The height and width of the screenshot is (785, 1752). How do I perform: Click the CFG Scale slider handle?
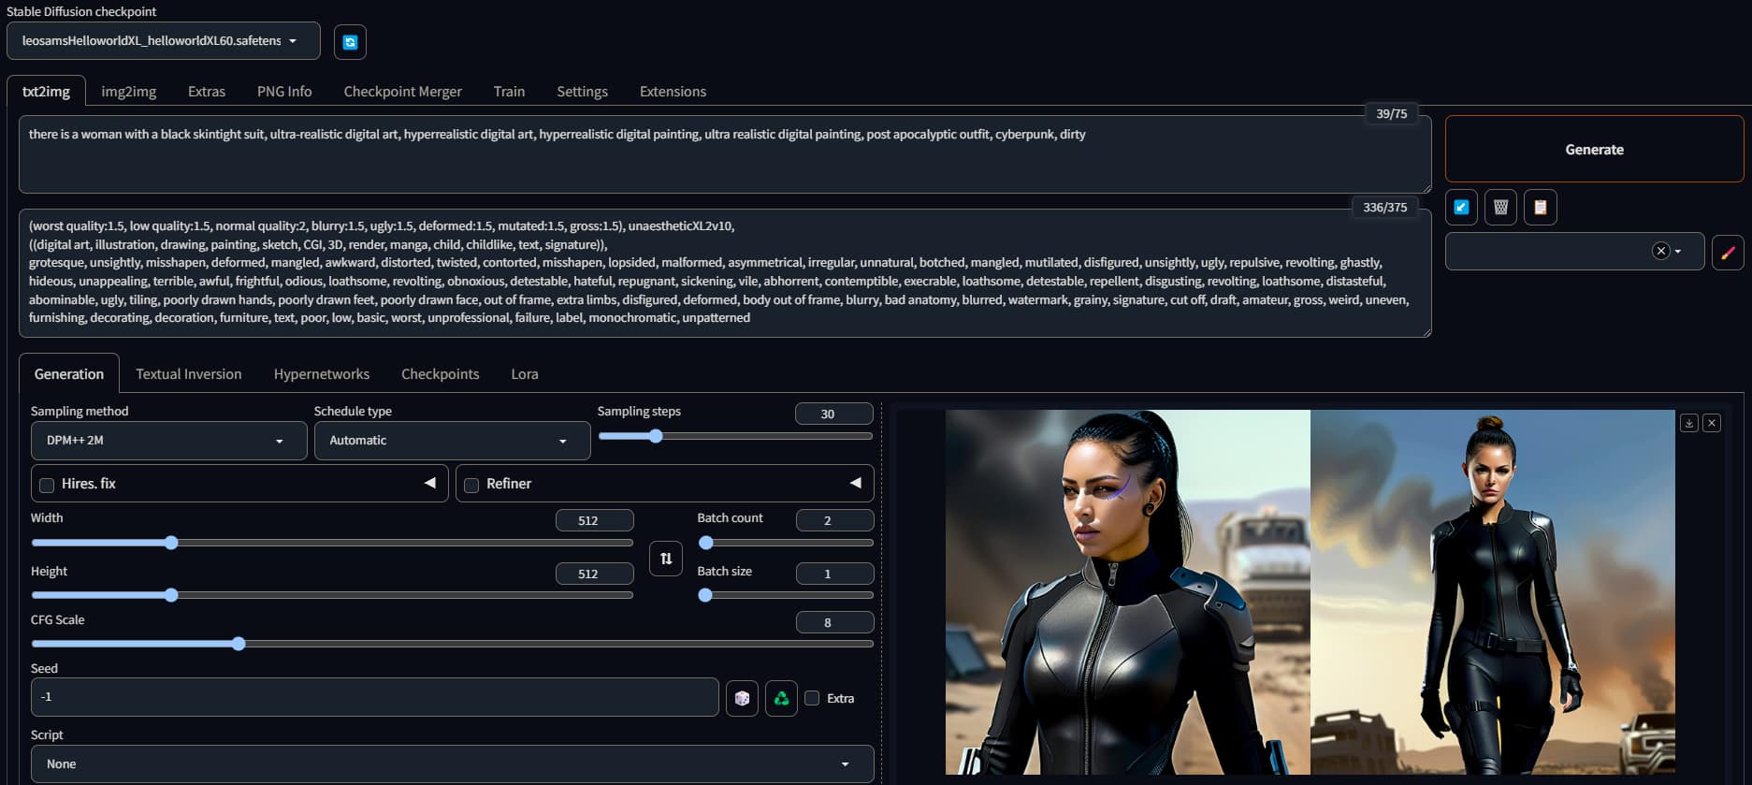coord(239,644)
